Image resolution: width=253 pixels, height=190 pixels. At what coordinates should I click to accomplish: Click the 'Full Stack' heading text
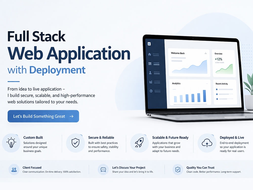(x=36, y=36)
